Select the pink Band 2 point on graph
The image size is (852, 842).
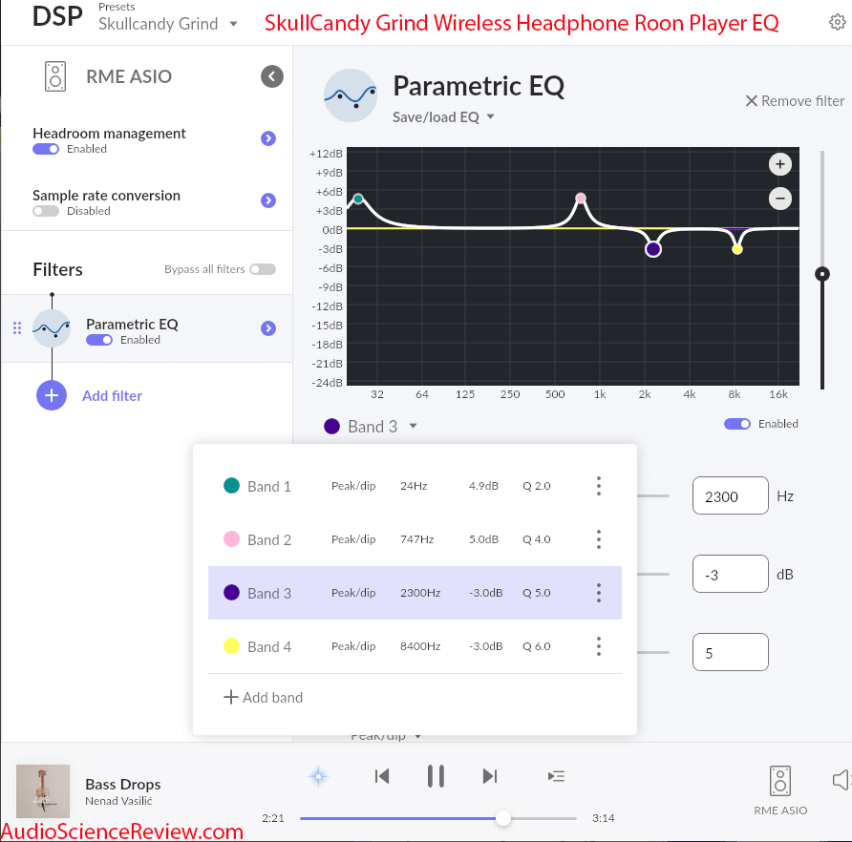[x=581, y=198]
